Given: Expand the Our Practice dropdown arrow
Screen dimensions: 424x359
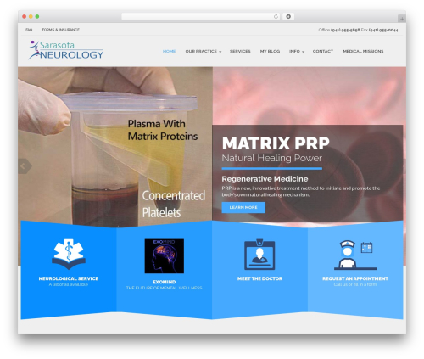Looking at the screenshot, I should (220, 52).
